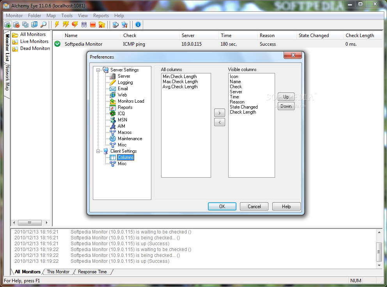The height and width of the screenshot is (287, 387).
Task: Click the single lightning bolt check icon
Action: coord(57,25)
